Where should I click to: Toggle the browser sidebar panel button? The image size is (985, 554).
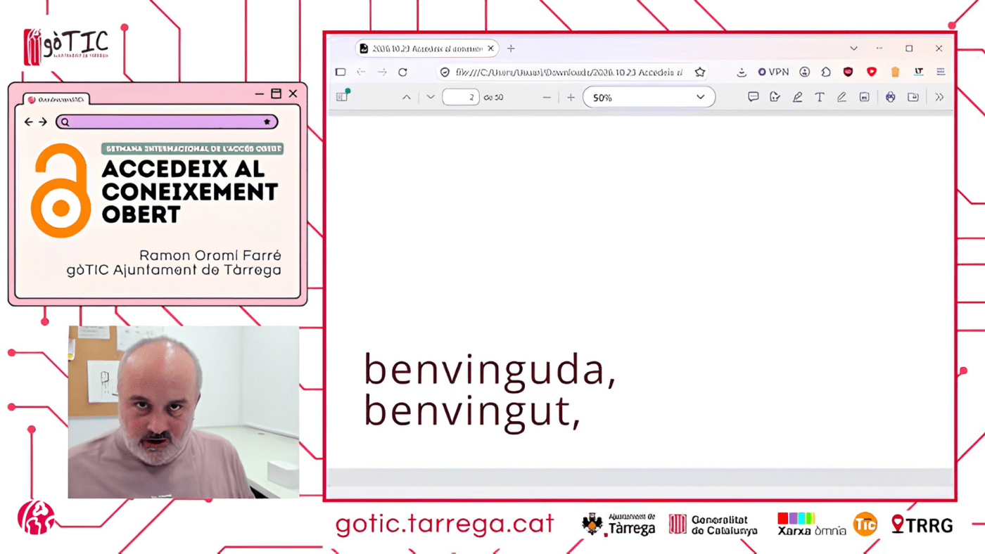tap(341, 72)
